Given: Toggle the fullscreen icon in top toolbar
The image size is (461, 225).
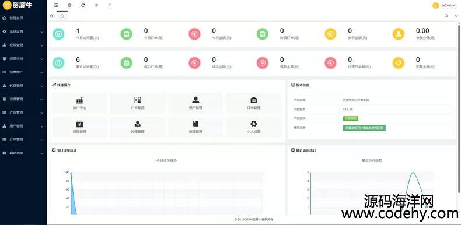Looking at the screenshot, I should (x=110, y=5).
